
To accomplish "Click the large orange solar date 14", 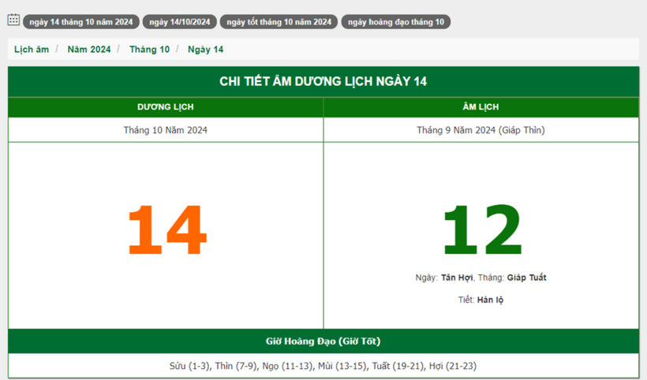I will [x=166, y=230].
